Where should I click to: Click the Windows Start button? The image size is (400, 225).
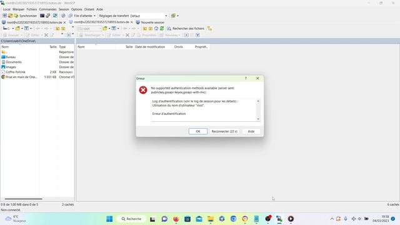(109, 219)
